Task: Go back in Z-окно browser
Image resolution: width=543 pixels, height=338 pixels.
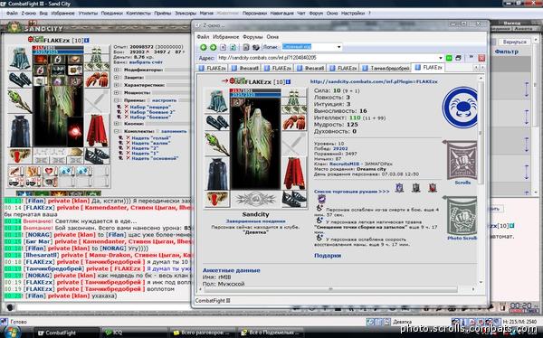Action: click(204, 47)
